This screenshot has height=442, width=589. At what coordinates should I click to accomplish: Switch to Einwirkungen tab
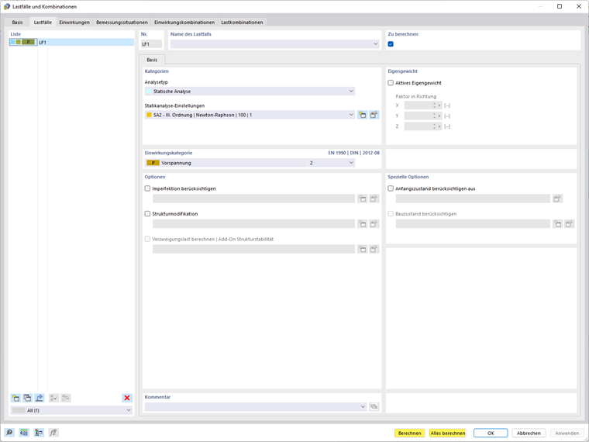(x=74, y=22)
